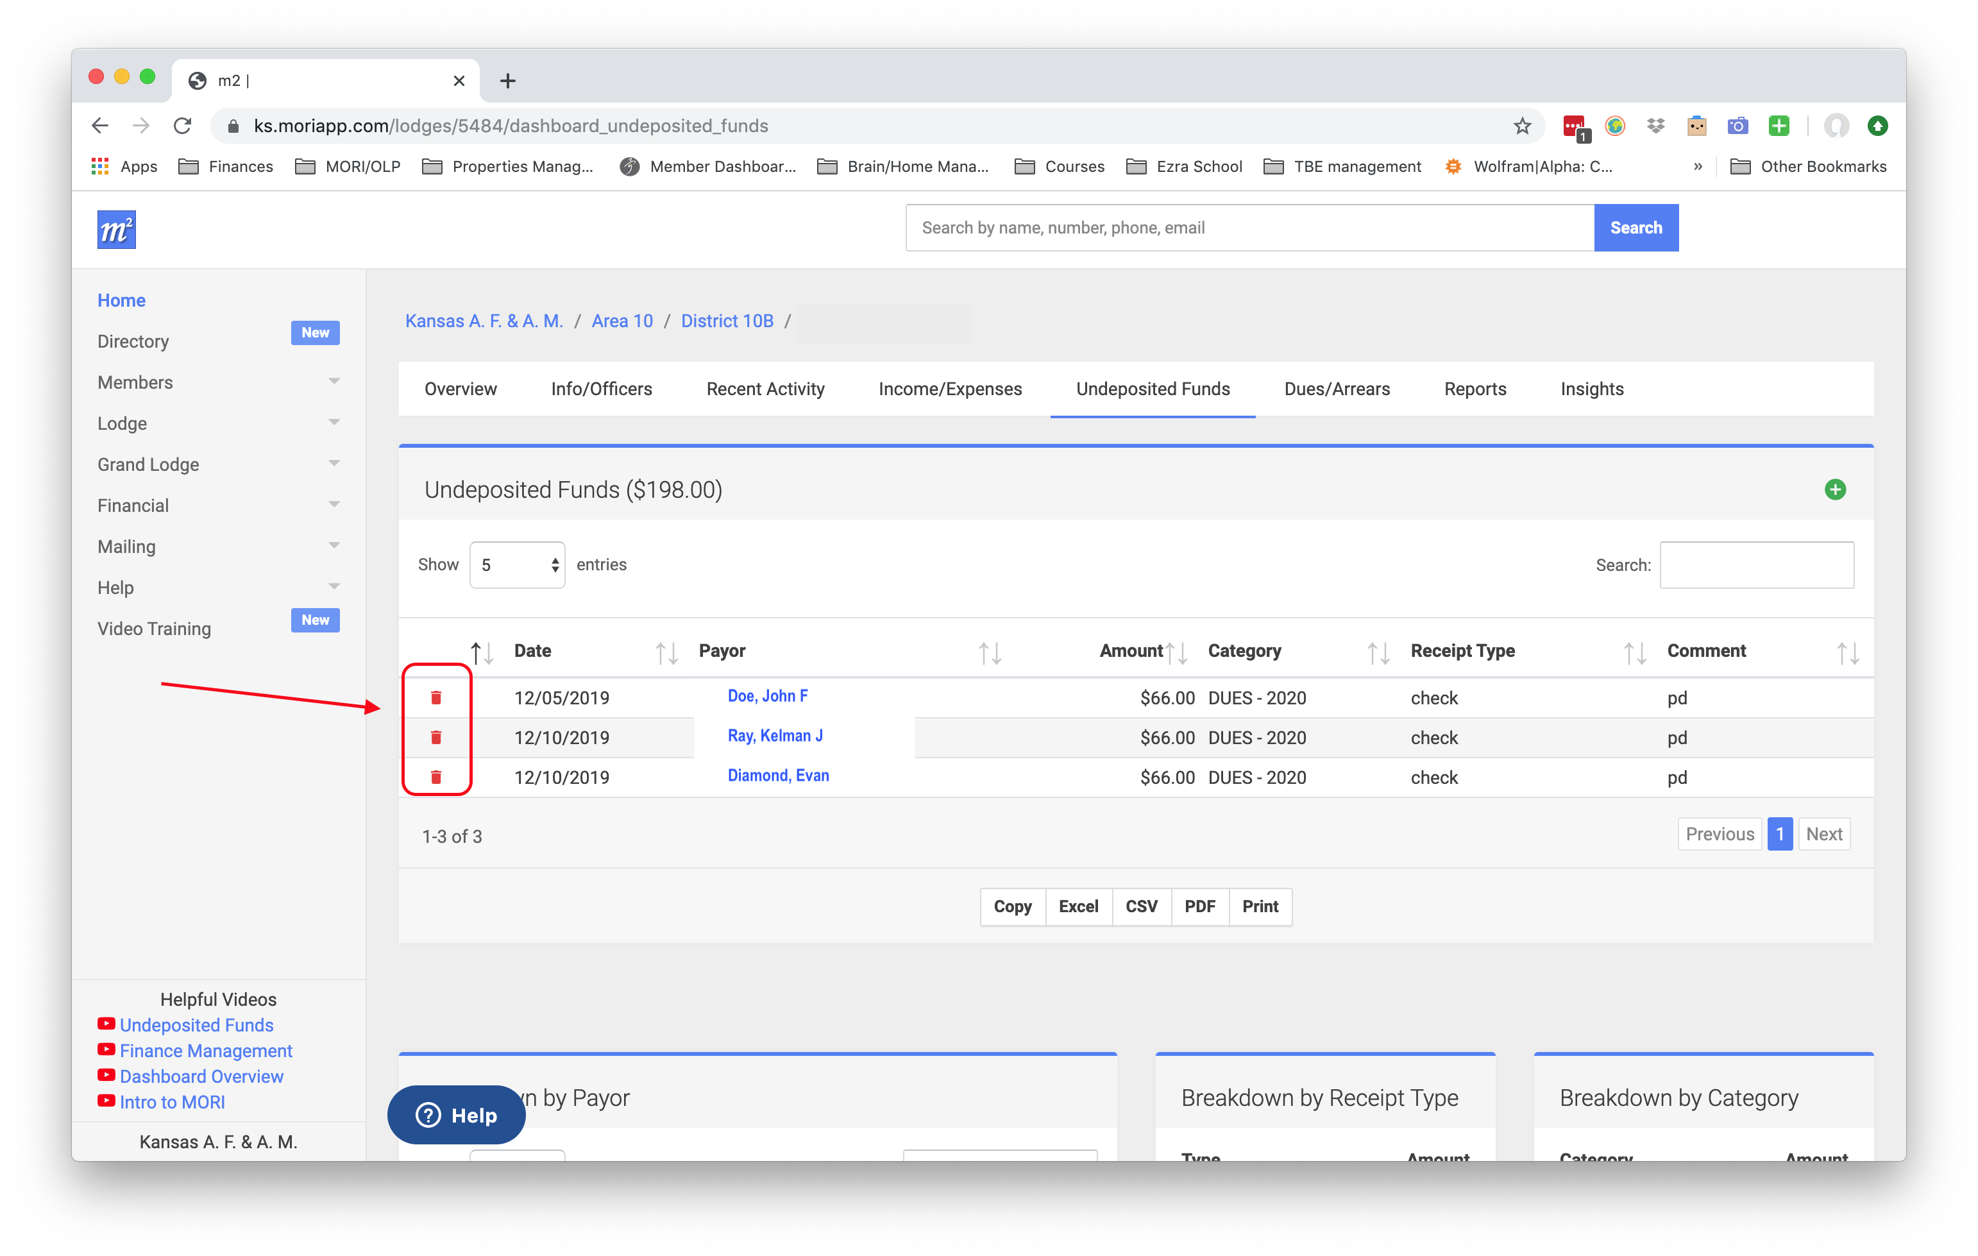1978x1256 pixels.
Task: Click the blue Search button
Action: coord(1635,228)
